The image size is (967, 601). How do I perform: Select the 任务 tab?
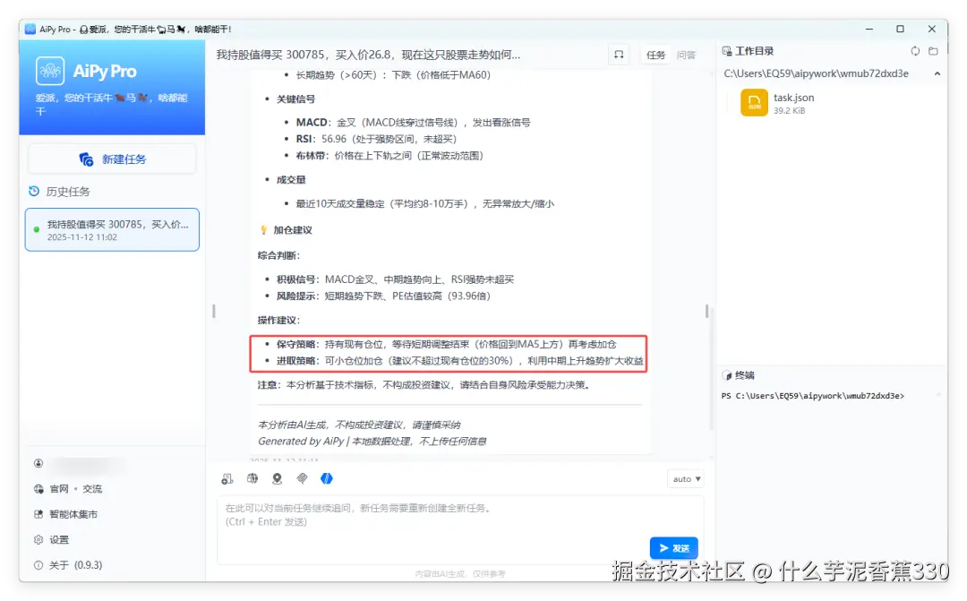click(655, 54)
